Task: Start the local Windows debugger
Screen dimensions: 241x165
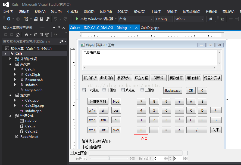Action: (95, 19)
